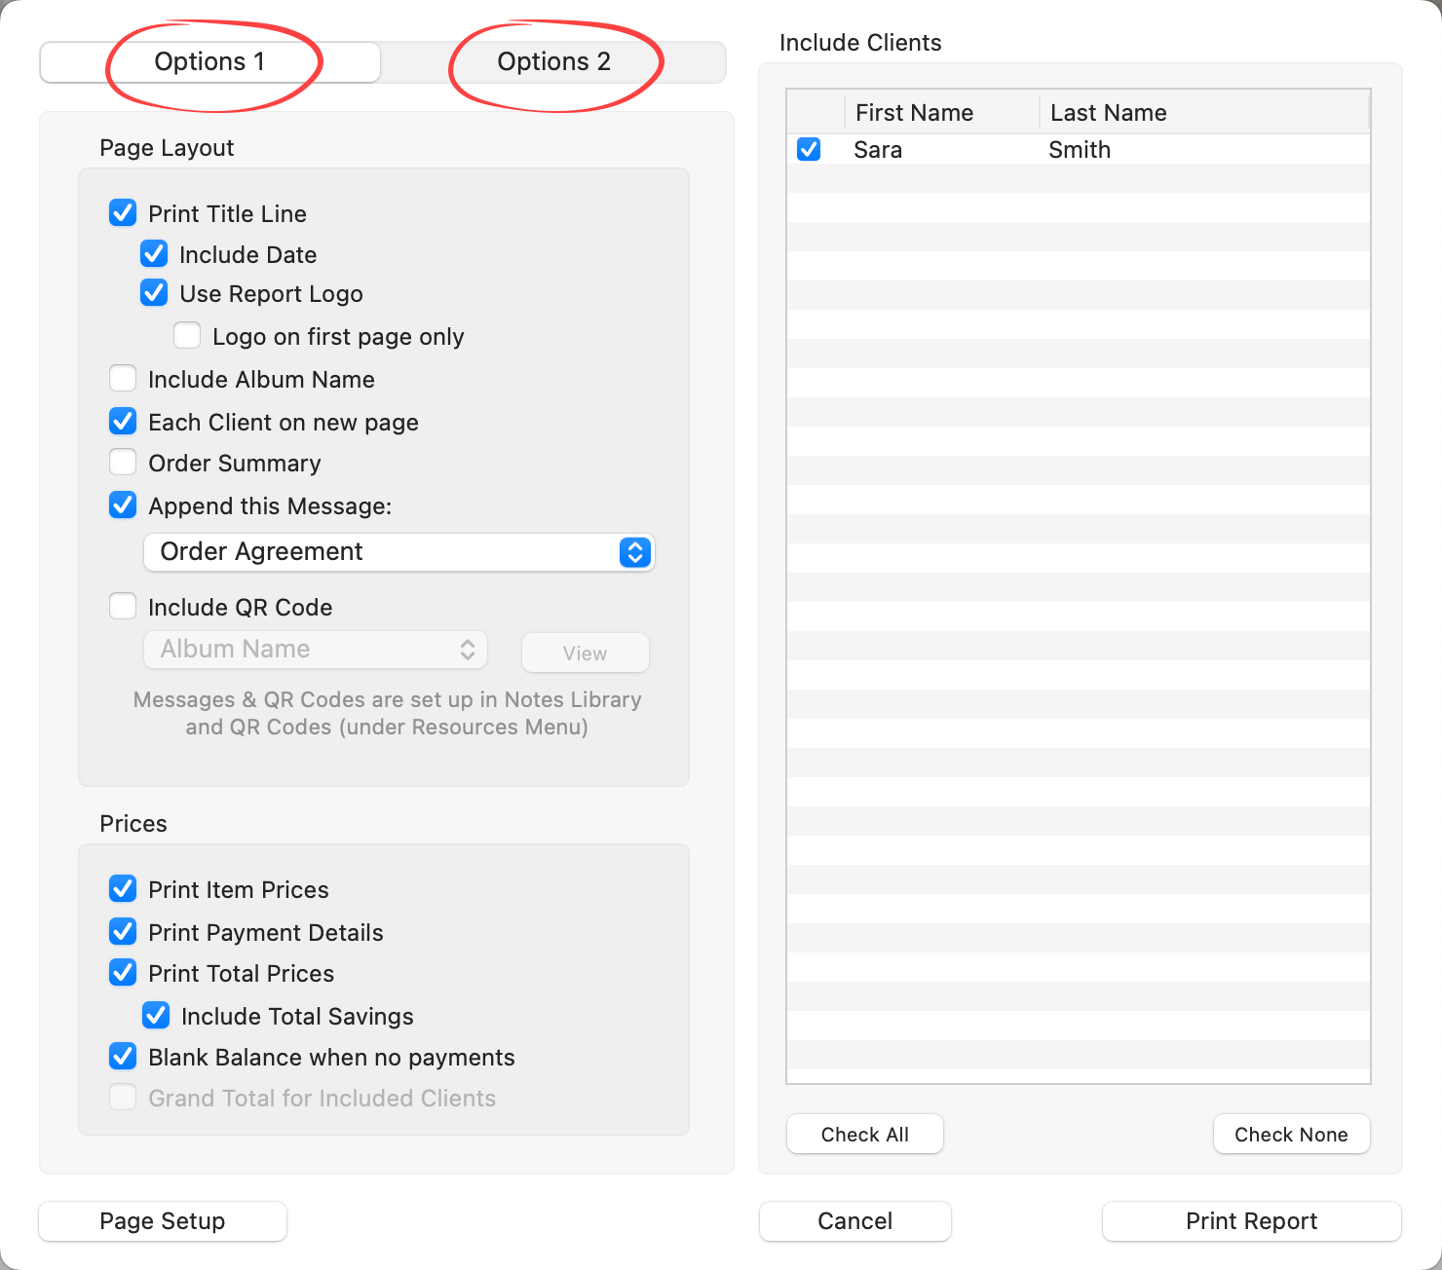Enable Include QR Code checkbox
This screenshot has height=1270, width=1442.
[123, 607]
